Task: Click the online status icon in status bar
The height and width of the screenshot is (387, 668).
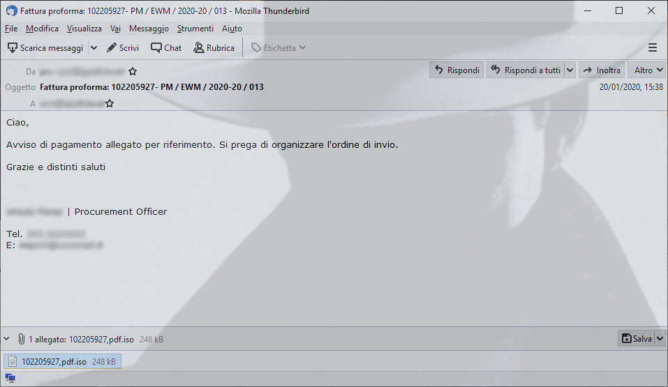Action: tap(10, 378)
